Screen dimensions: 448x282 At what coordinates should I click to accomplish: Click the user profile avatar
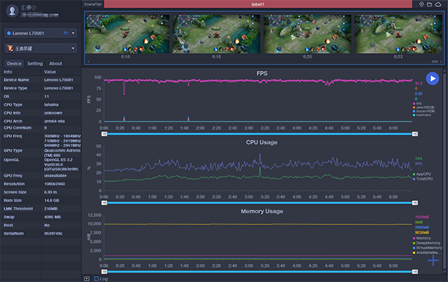tap(12, 11)
